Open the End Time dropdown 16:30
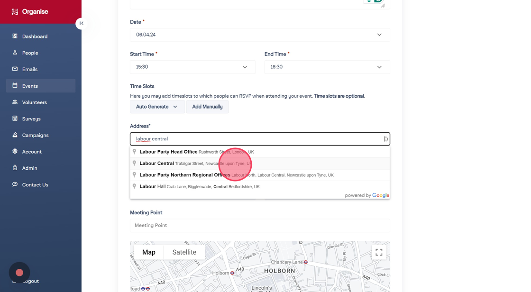531x292 pixels. tap(327, 67)
